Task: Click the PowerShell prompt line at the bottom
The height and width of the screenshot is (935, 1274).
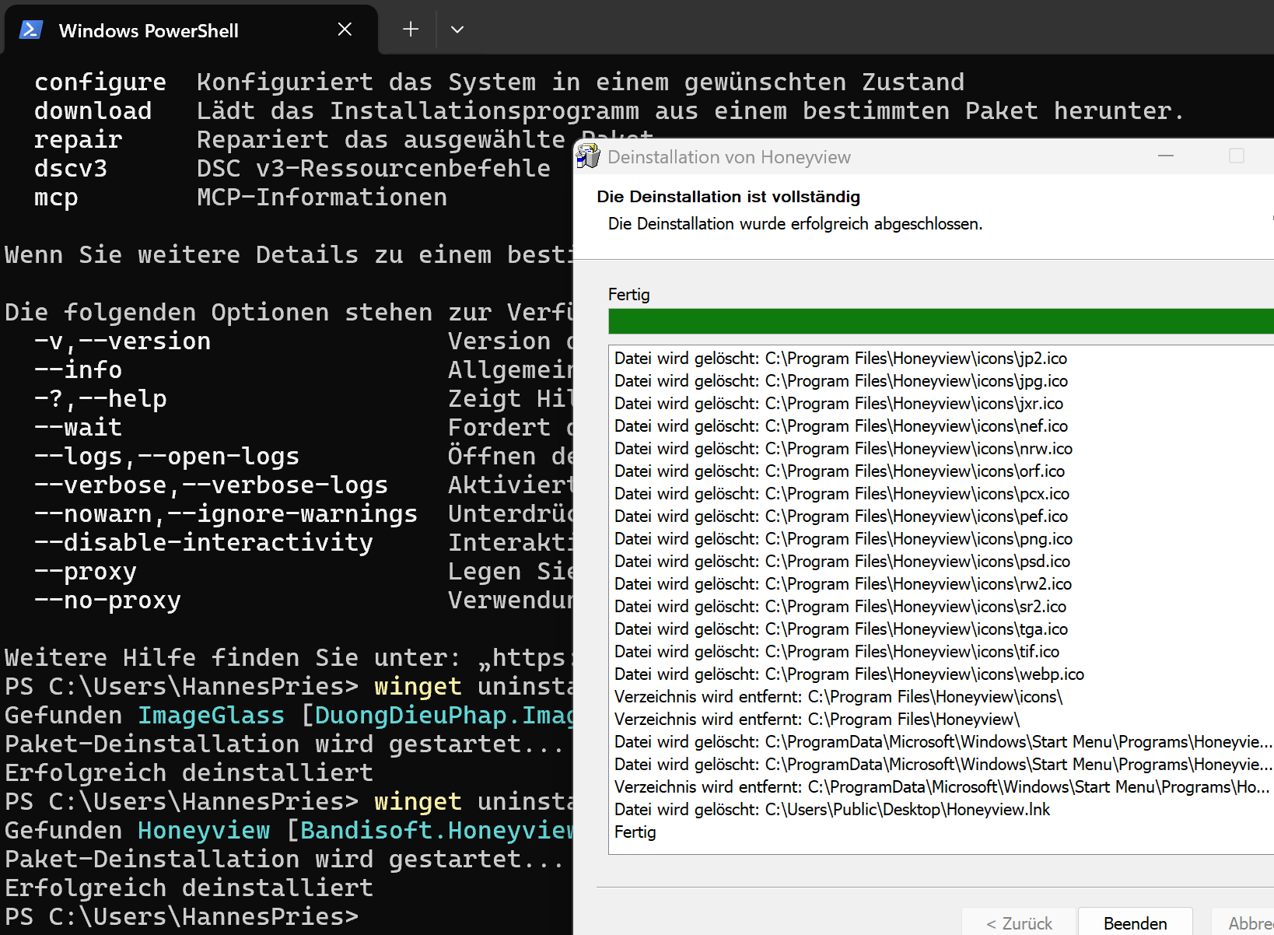Action: click(180, 916)
